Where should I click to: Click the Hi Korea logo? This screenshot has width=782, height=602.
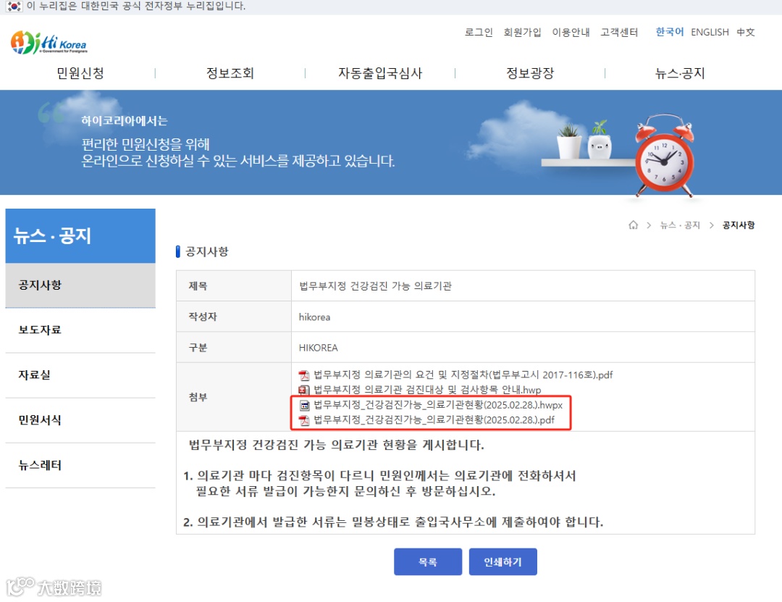coord(49,43)
